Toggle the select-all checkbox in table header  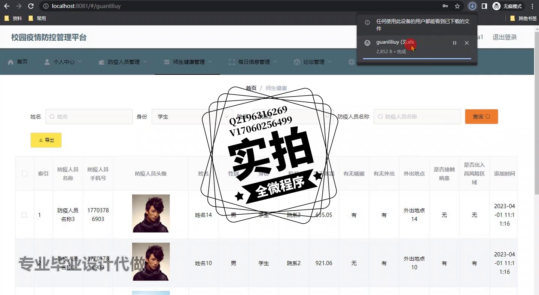pos(25,174)
